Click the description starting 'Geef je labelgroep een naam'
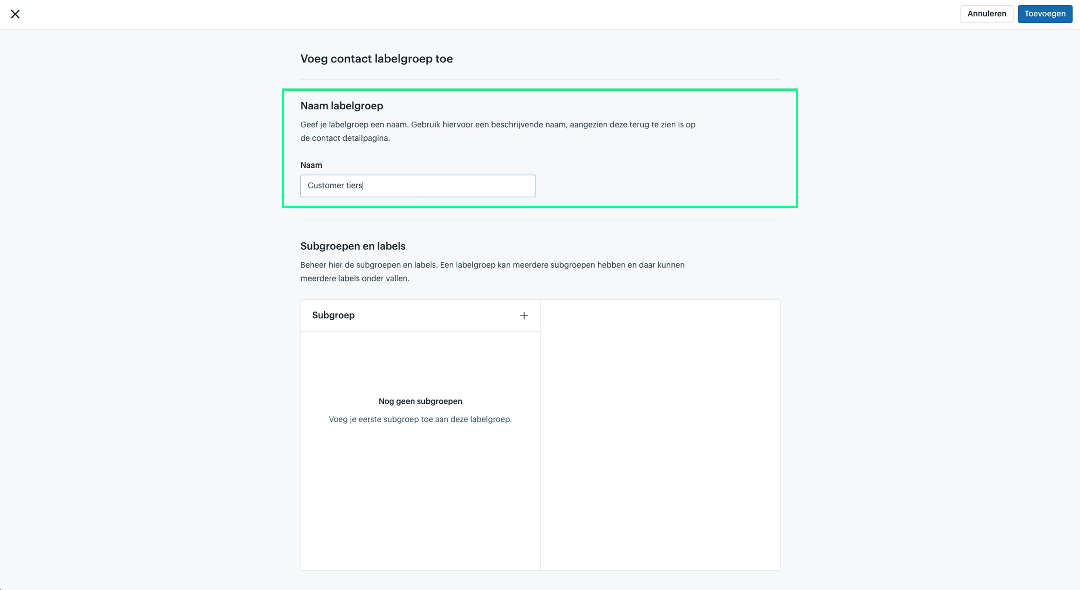 coord(498,131)
